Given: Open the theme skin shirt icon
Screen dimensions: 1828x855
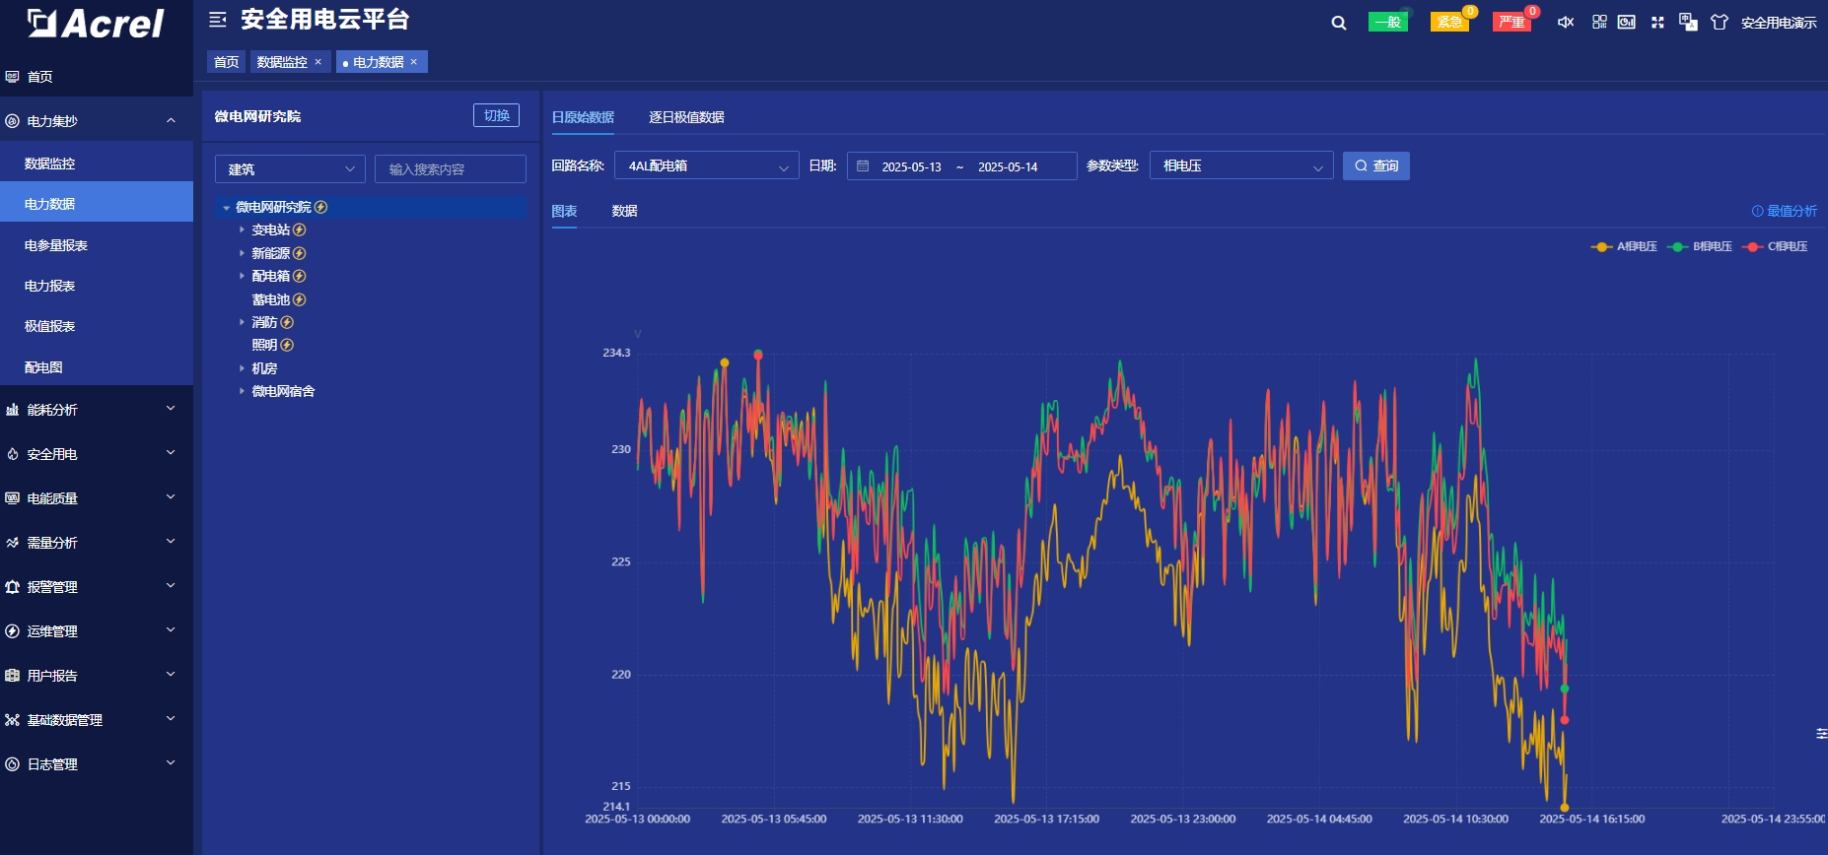Looking at the screenshot, I should tap(1720, 23).
